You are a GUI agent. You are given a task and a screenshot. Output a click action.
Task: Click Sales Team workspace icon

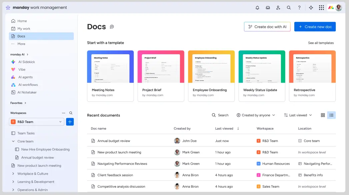pos(258,187)
